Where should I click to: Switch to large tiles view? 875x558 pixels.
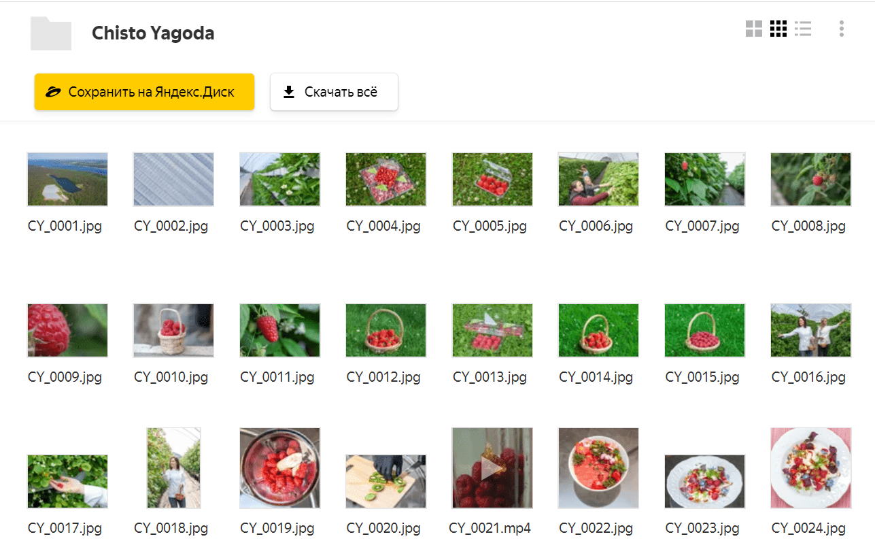pos(753,29)
